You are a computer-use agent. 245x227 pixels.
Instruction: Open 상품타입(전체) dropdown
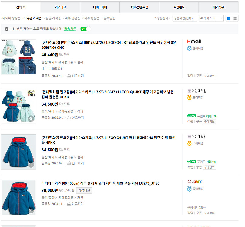point(185,18)
